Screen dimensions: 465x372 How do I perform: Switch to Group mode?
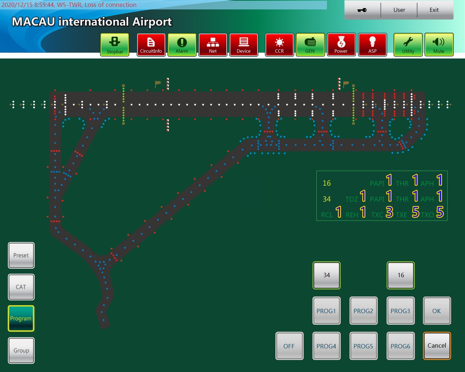click(21, 351)
